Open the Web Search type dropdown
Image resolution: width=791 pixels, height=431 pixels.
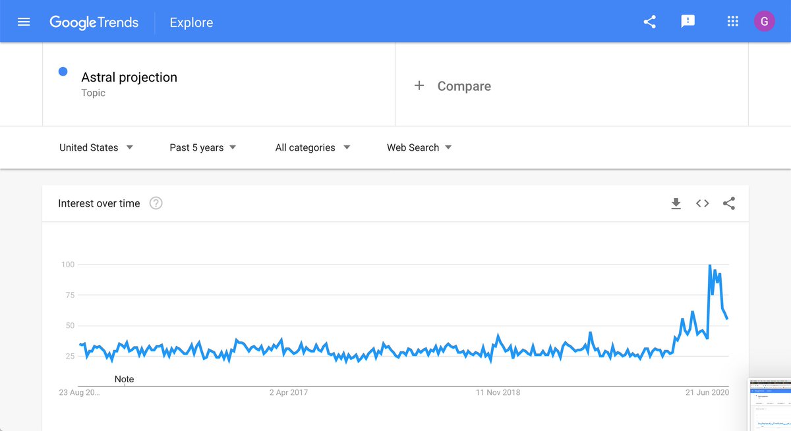(x=419, y=147)
